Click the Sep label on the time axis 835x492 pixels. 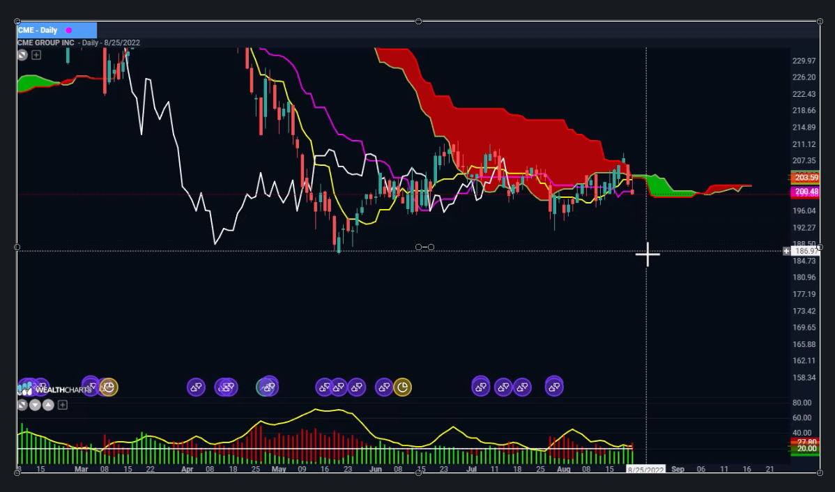pyautogui.click(x=678, y=469)
